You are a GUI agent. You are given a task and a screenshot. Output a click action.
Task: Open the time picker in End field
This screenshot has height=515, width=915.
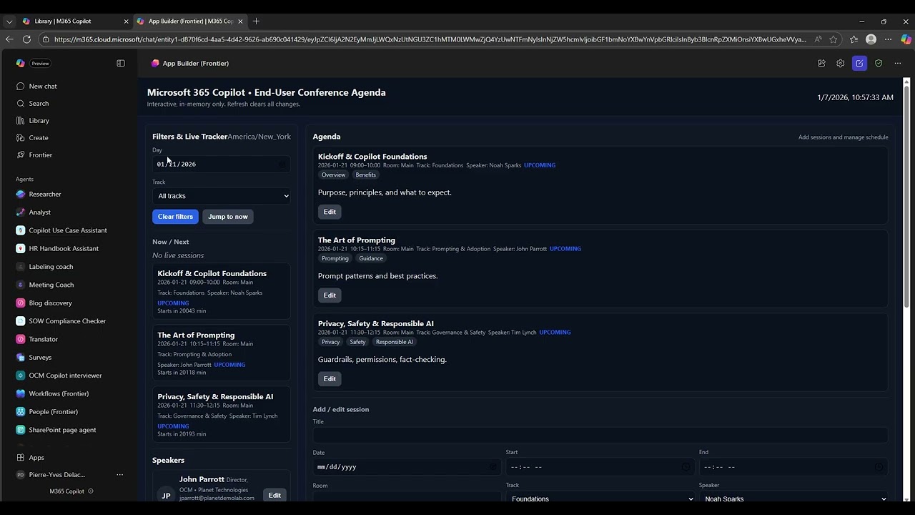click(x=879, y=467)
